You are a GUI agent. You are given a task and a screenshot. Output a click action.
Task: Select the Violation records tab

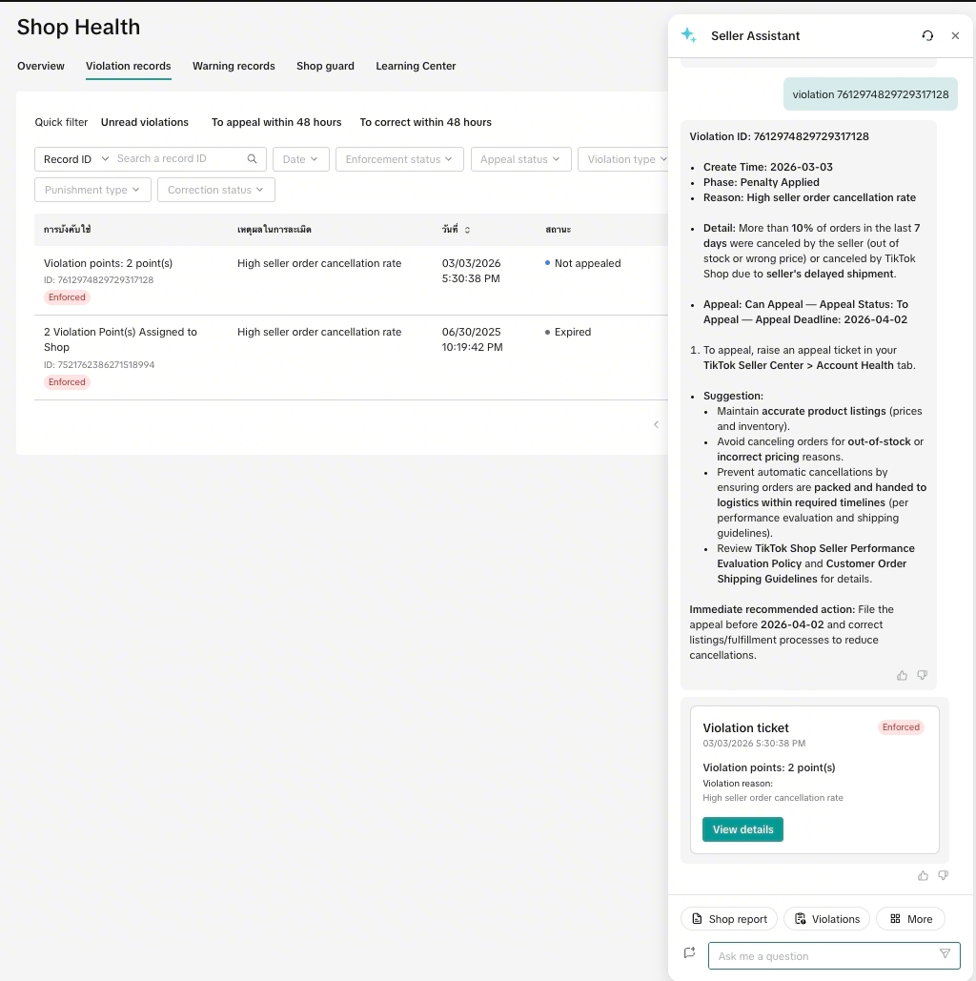coord(129,67)
